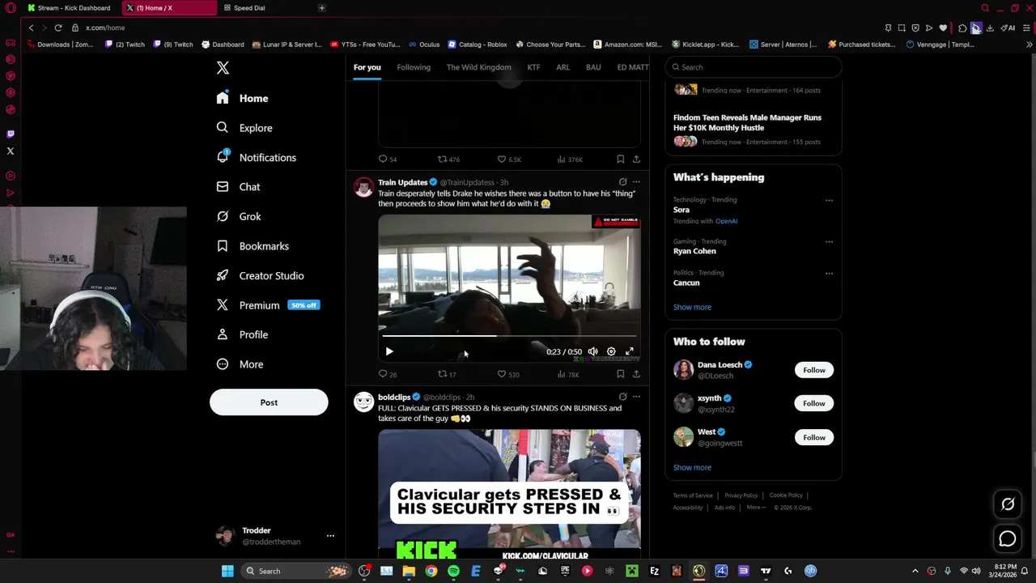Open more options on Train Updates post

[x=636, y=182]
